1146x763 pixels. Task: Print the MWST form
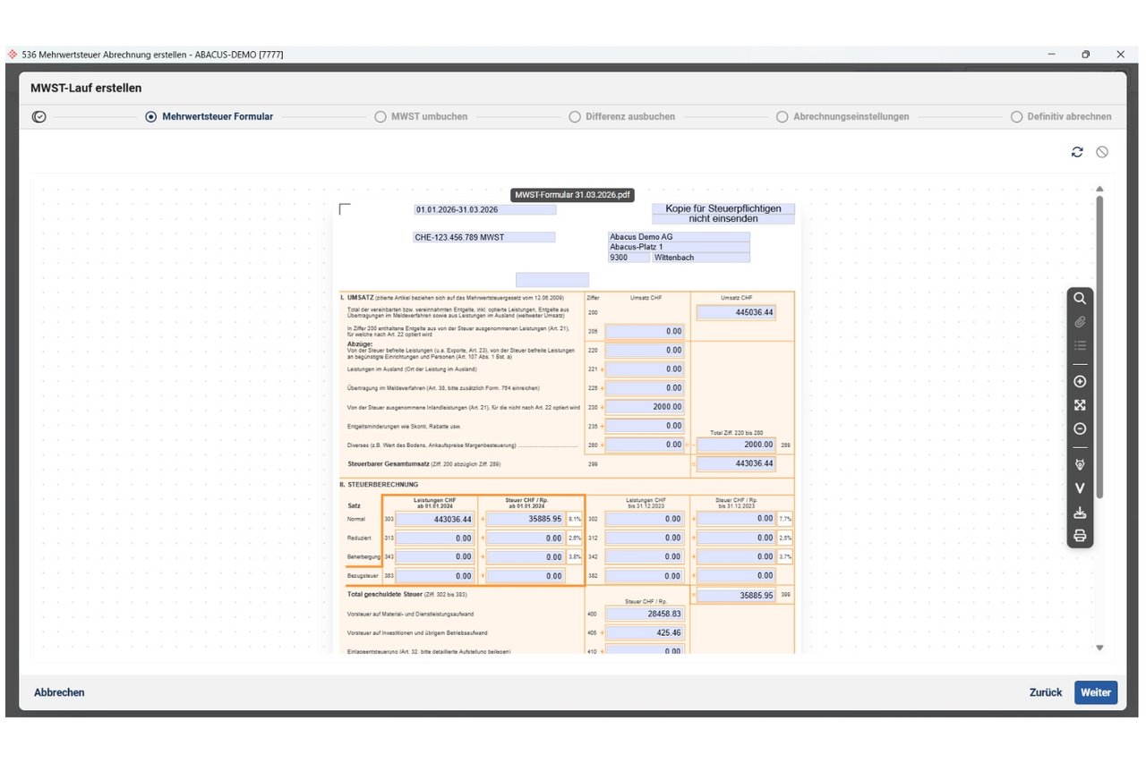[1080, 536]
